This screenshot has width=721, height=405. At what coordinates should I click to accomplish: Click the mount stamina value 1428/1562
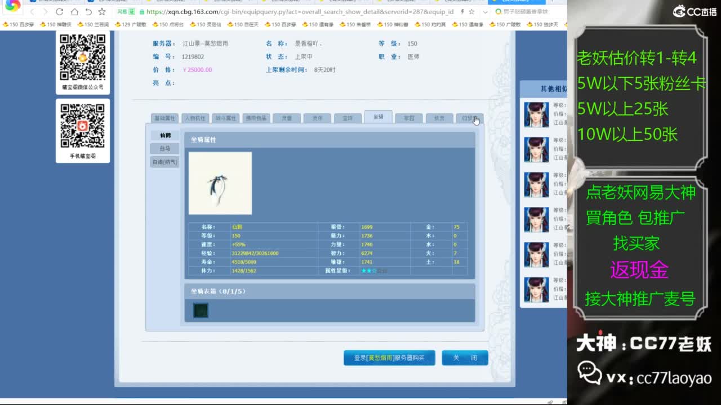(x=244, y=271)
